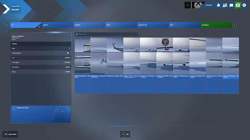
Task: Open the green Marketplace tab
Action: tap(216, 25)
